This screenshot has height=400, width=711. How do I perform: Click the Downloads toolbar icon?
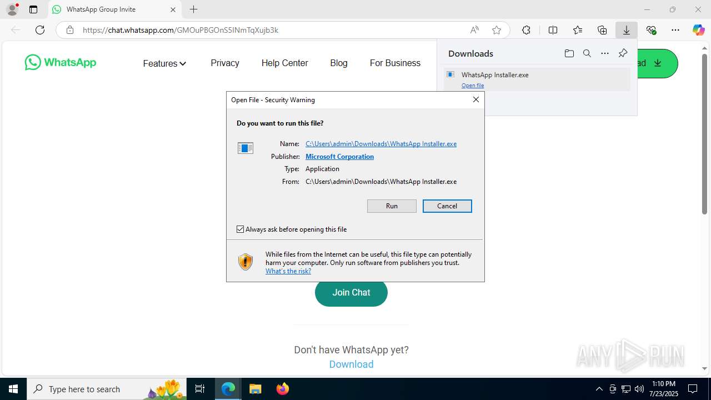click(626, 30)
